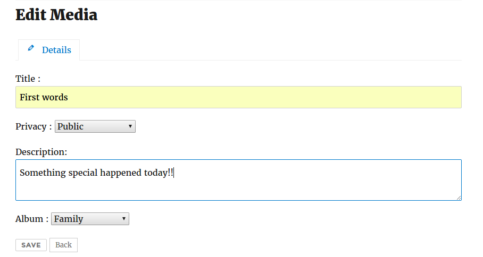Image resolution: width=483 pixels, height=257 pixels.
Task: Go back using the Back button
Action: [x=63, y=245]
